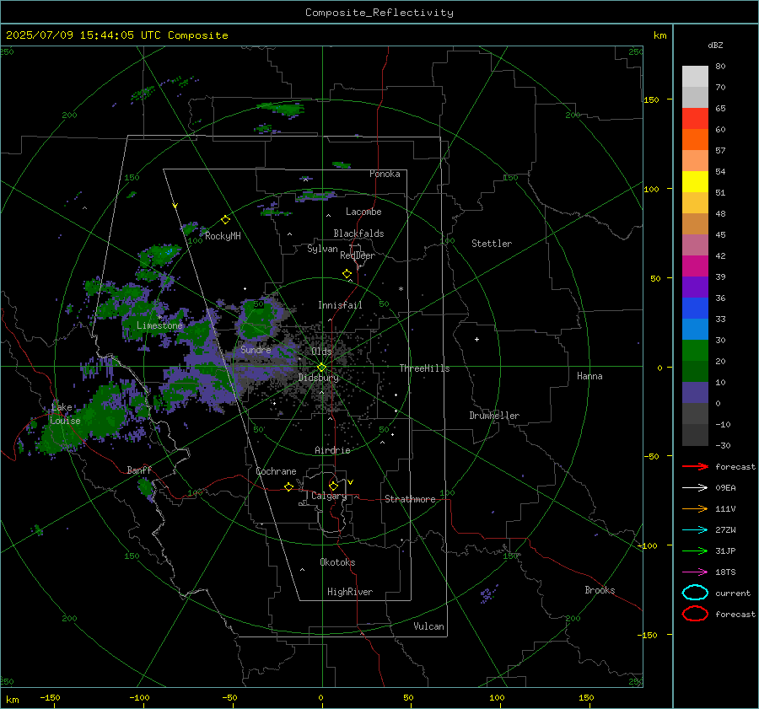The image size is (759, 709).
Task: Click the Brooks label
Action: pos(600,590)
